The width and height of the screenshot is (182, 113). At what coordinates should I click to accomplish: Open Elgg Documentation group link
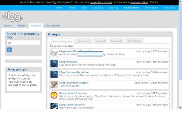[x=72, y=104]
